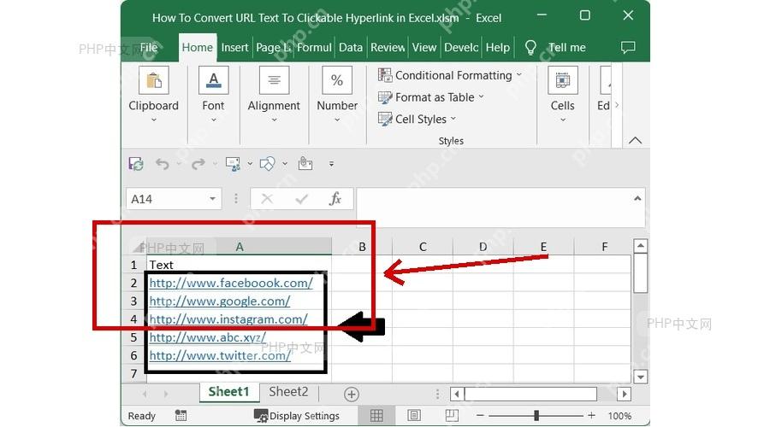The height and width of the screenshot is (427, 770).
Task: Expand the Cell Styles dropdown
Action: [453, 119]
